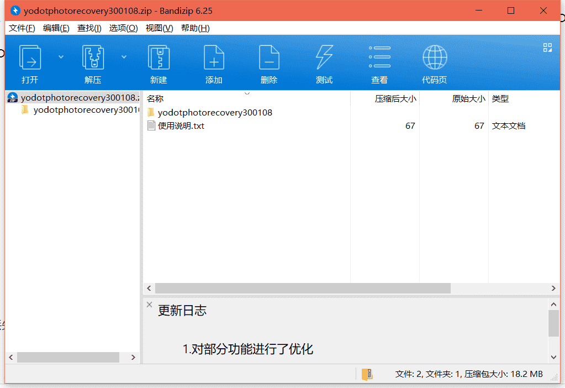This screenshot has height=388, width=565.
Task: Click the Add (添加) files icon
Action: (214, 57)
